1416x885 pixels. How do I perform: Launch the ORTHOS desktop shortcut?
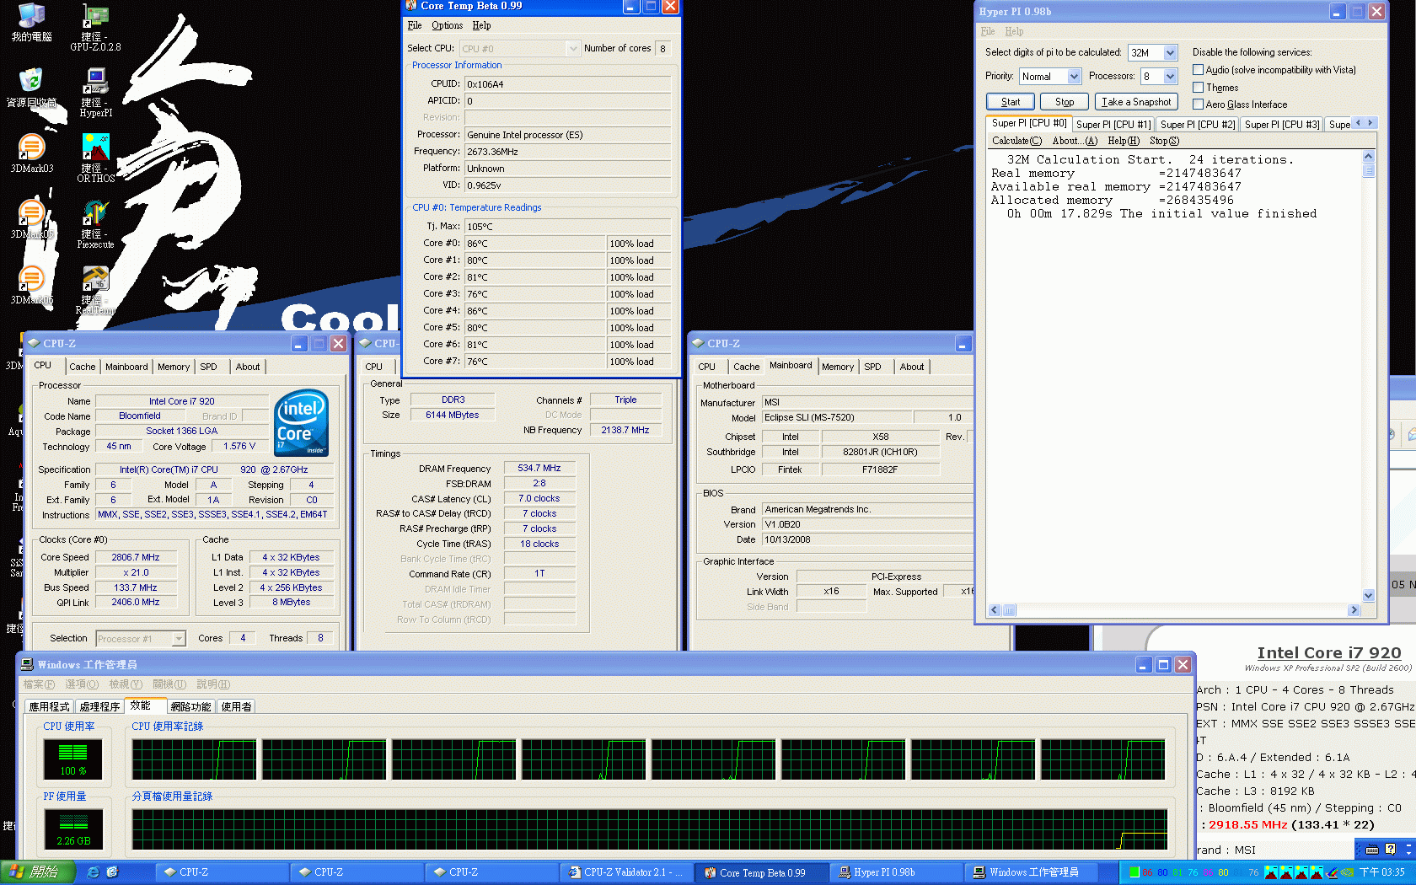(95, 158)
